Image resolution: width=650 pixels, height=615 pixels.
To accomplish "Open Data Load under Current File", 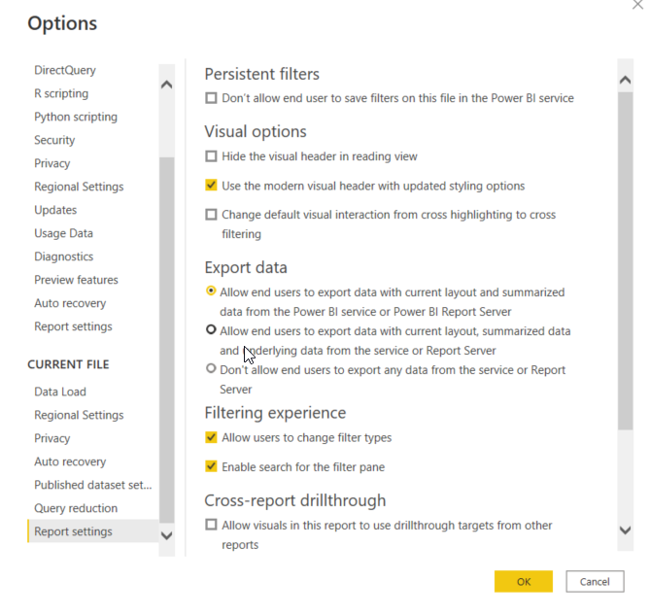I will tap(60, 392).
